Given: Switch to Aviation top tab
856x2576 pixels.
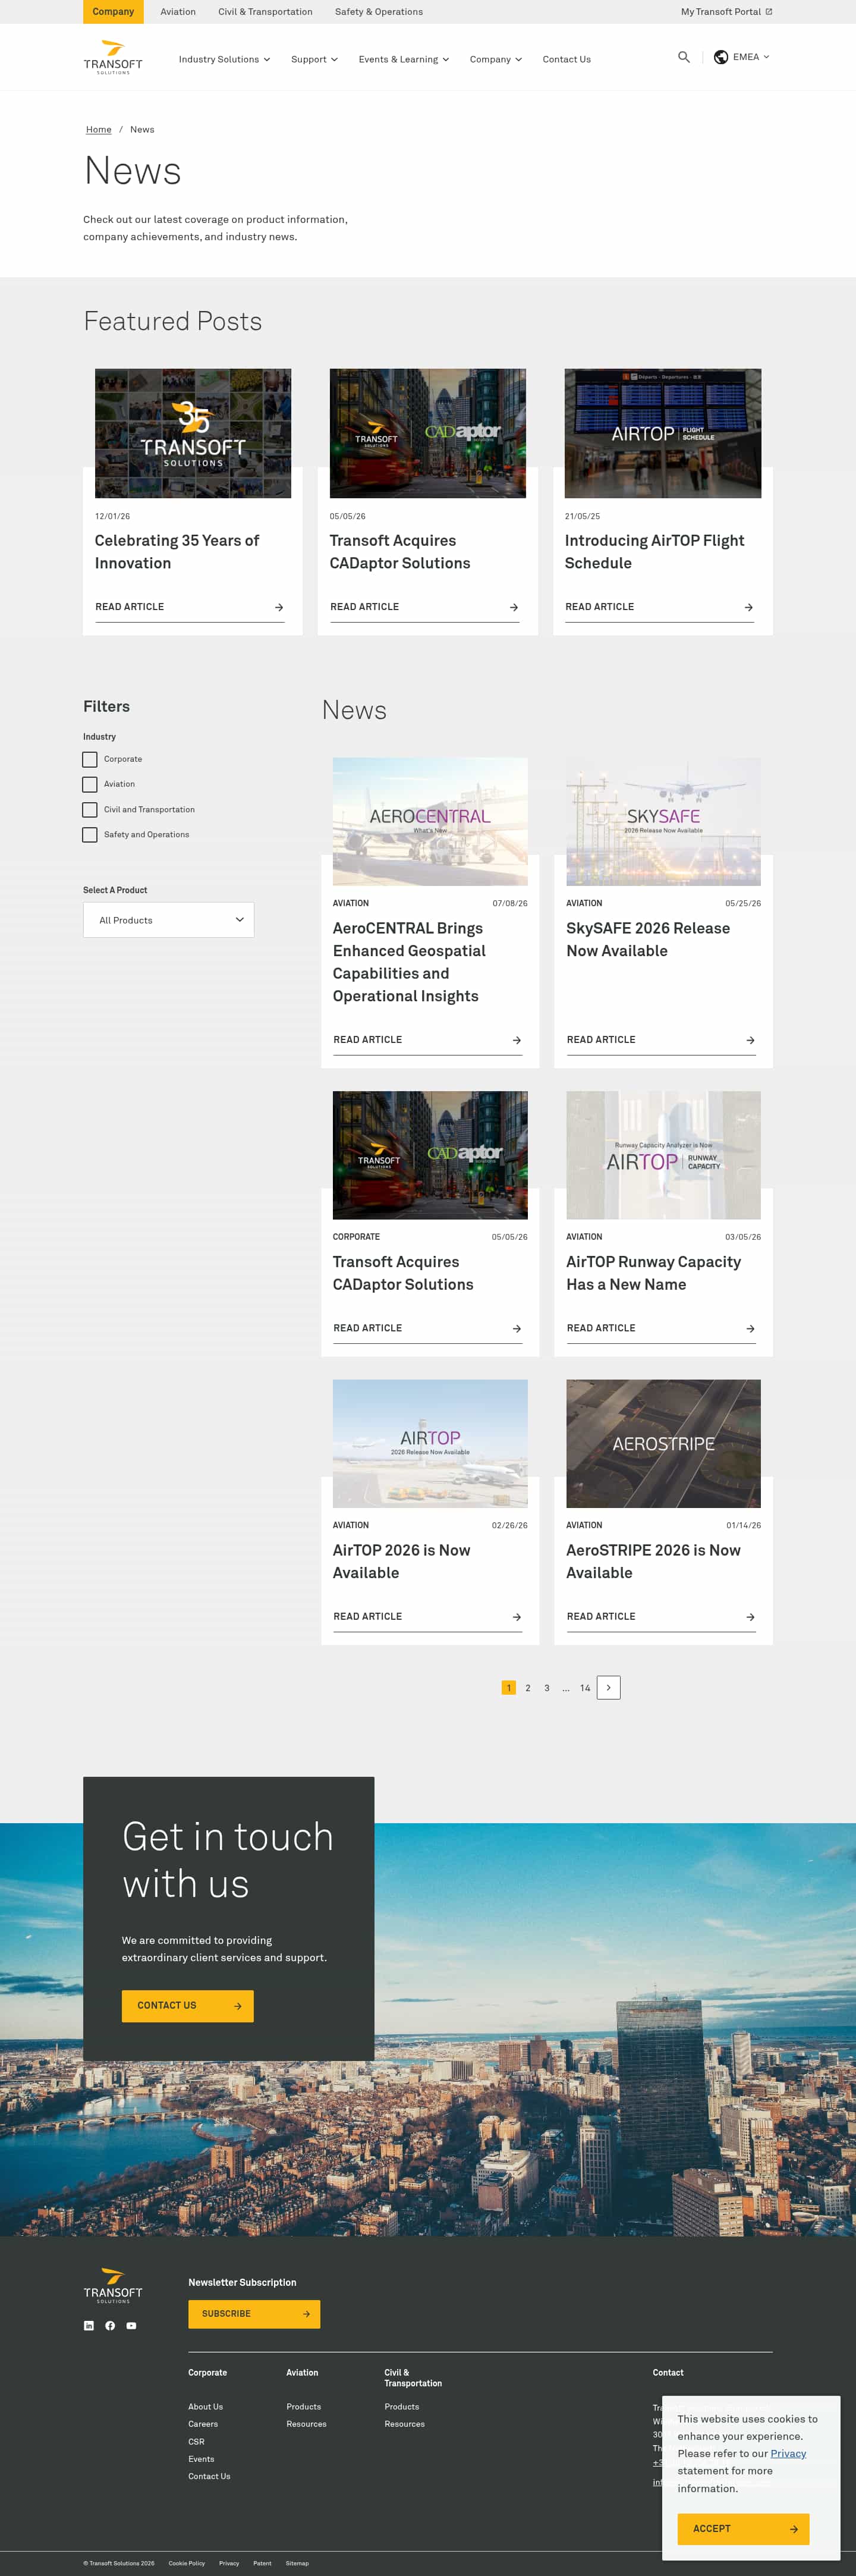Looking at the screenshot, I should tap(178, 12).
